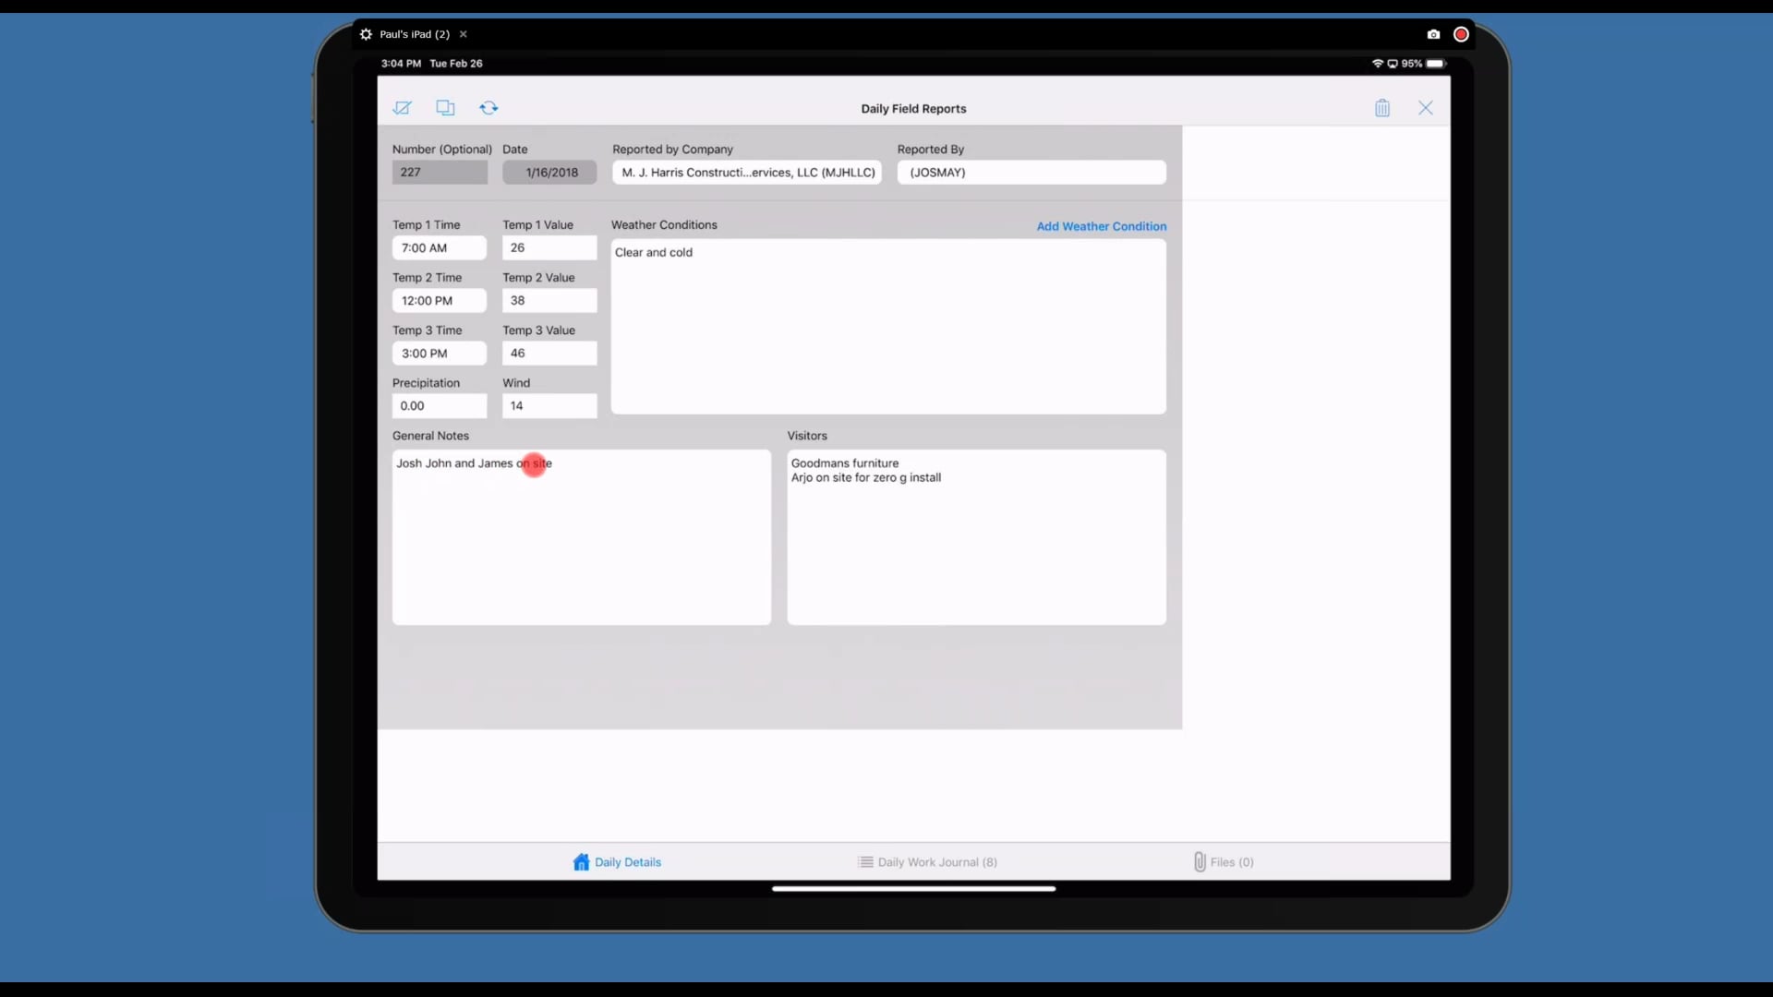Open the Temp 1 Time picker
The width and height of the screenshot is (1773, 997).
[439, 247]
